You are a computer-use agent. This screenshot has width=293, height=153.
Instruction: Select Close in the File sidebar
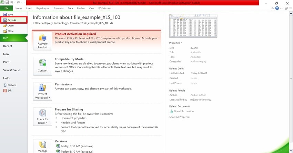pyautogui.click(x=8, y=31)
